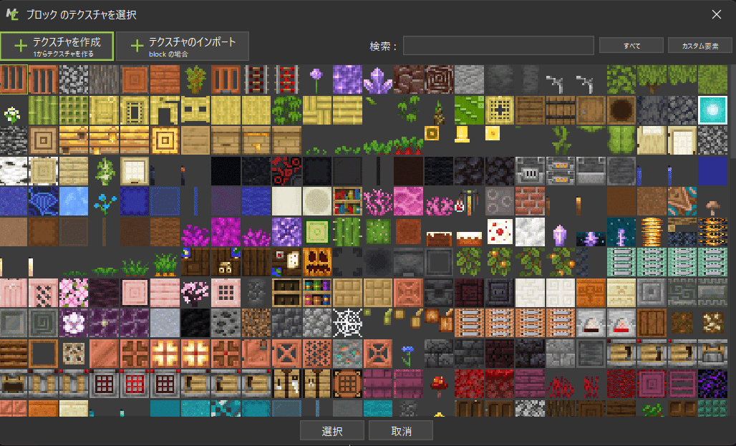Select the birch log bark texture
This screenshot has height=446, width=736.
point(13,170)
